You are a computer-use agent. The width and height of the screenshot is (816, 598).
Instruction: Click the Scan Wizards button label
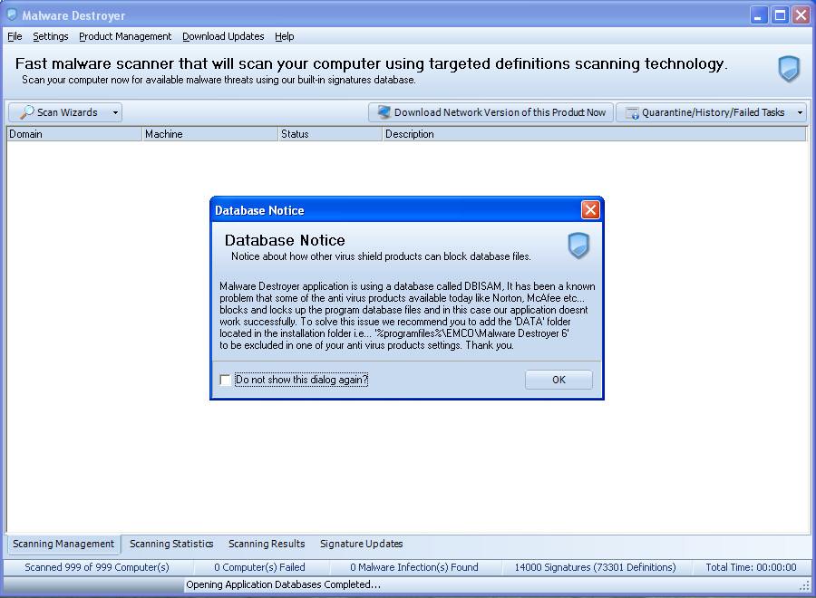point(67,112)
